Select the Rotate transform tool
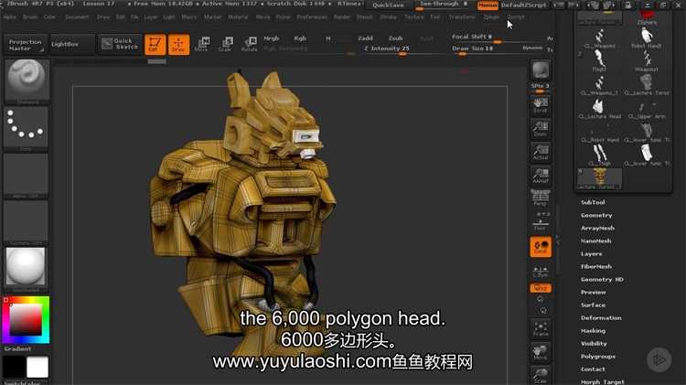This screenshot has width=686, height=385. click(x=250, y=44)
